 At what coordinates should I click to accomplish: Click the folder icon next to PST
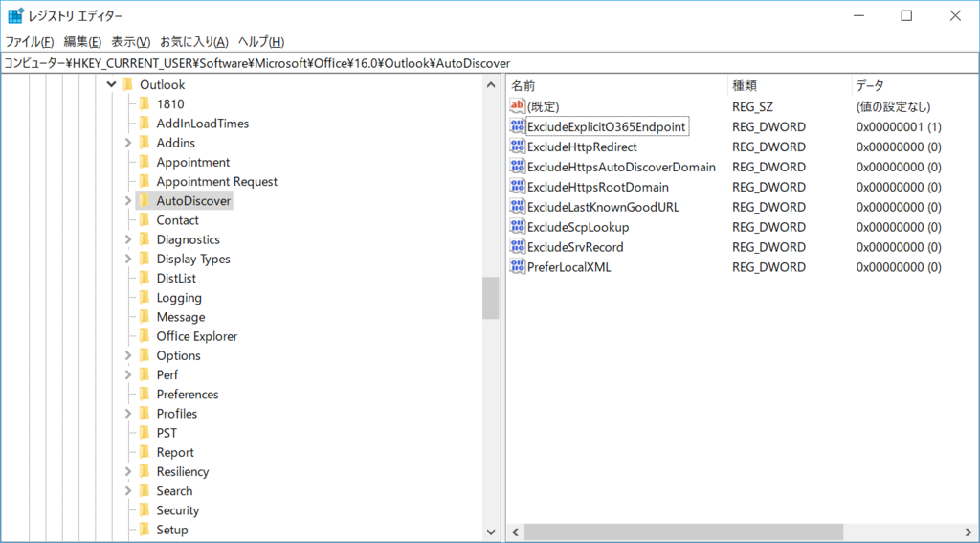point(145,433)
